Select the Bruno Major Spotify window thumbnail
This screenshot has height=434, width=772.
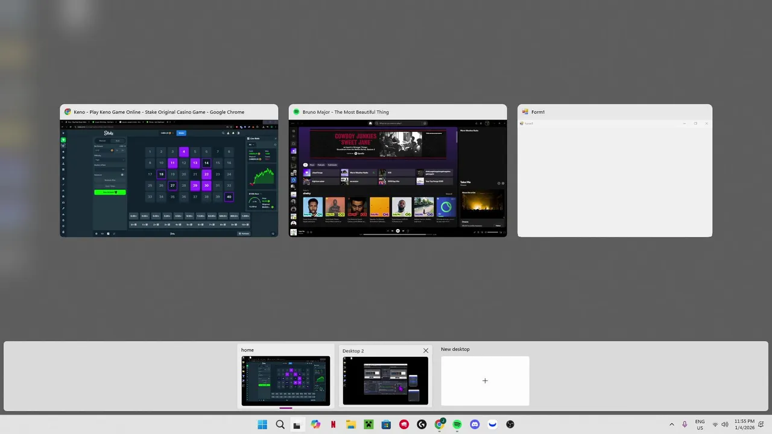click(x=398, y=171)
